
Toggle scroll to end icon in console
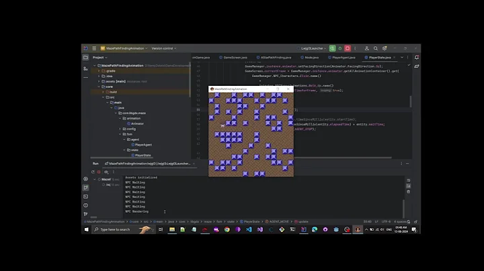[x=409, y=186]
